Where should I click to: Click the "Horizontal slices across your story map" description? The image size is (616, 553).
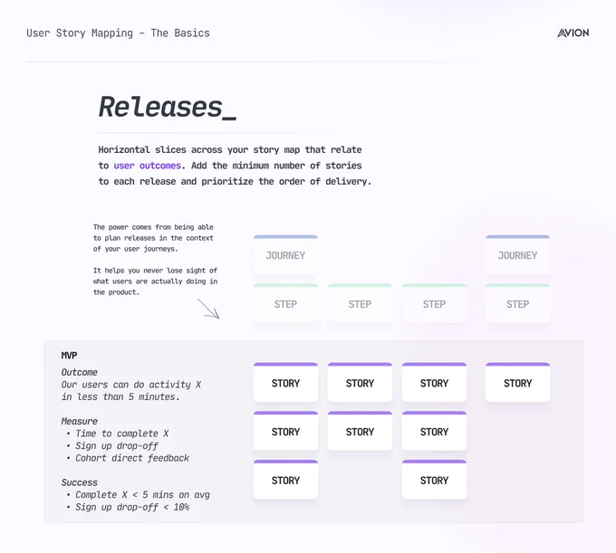tap(235, 166)
